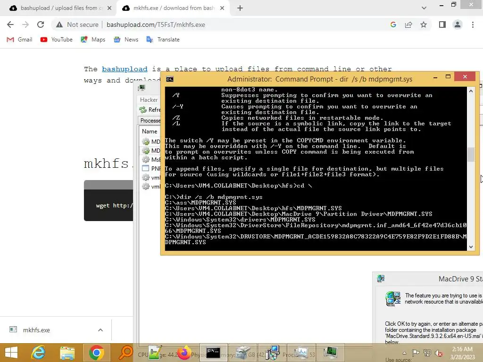Click Refresh in Process Hacker toolbar
483x362 pixels.
[x=150, y=109]
